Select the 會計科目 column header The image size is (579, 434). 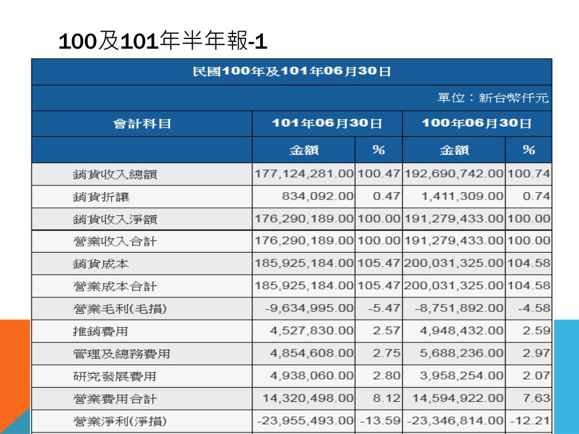click(x=142, y=124)
